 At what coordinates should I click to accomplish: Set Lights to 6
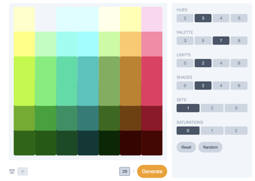coord(239,63)
